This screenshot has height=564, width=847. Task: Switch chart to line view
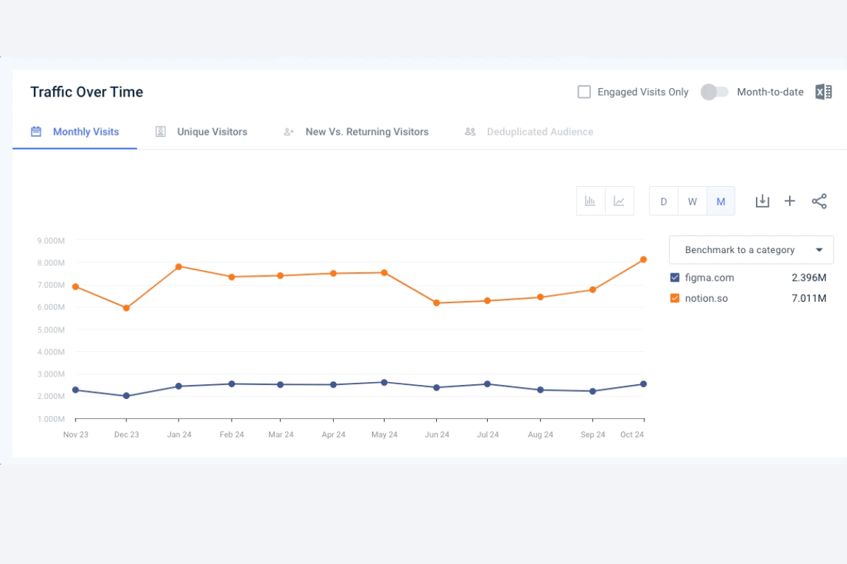click(x=619, y=201)
